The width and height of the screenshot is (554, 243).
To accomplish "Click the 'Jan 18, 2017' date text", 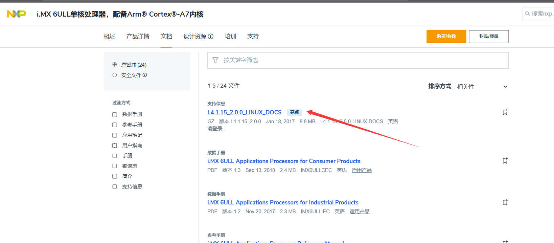I will [280, 121].
